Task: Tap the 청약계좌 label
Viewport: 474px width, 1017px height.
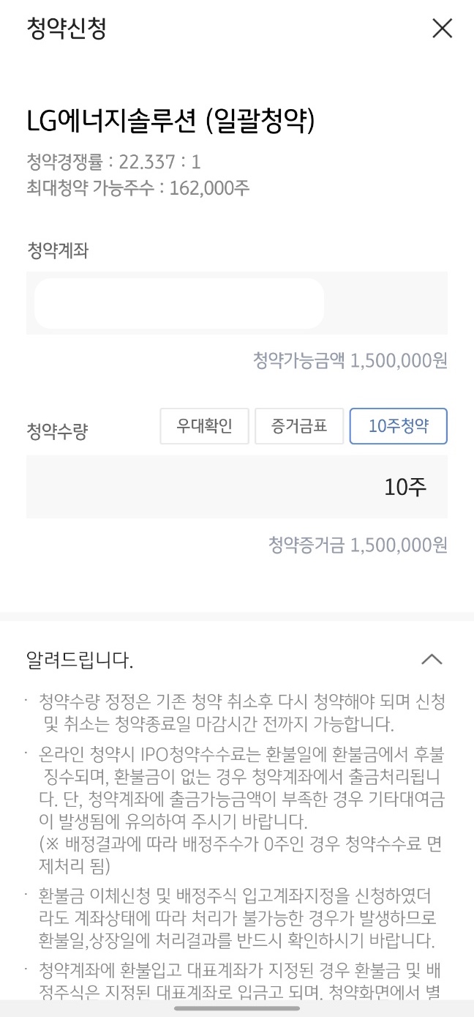Action: pyautogui.click(x=57, y=251)
